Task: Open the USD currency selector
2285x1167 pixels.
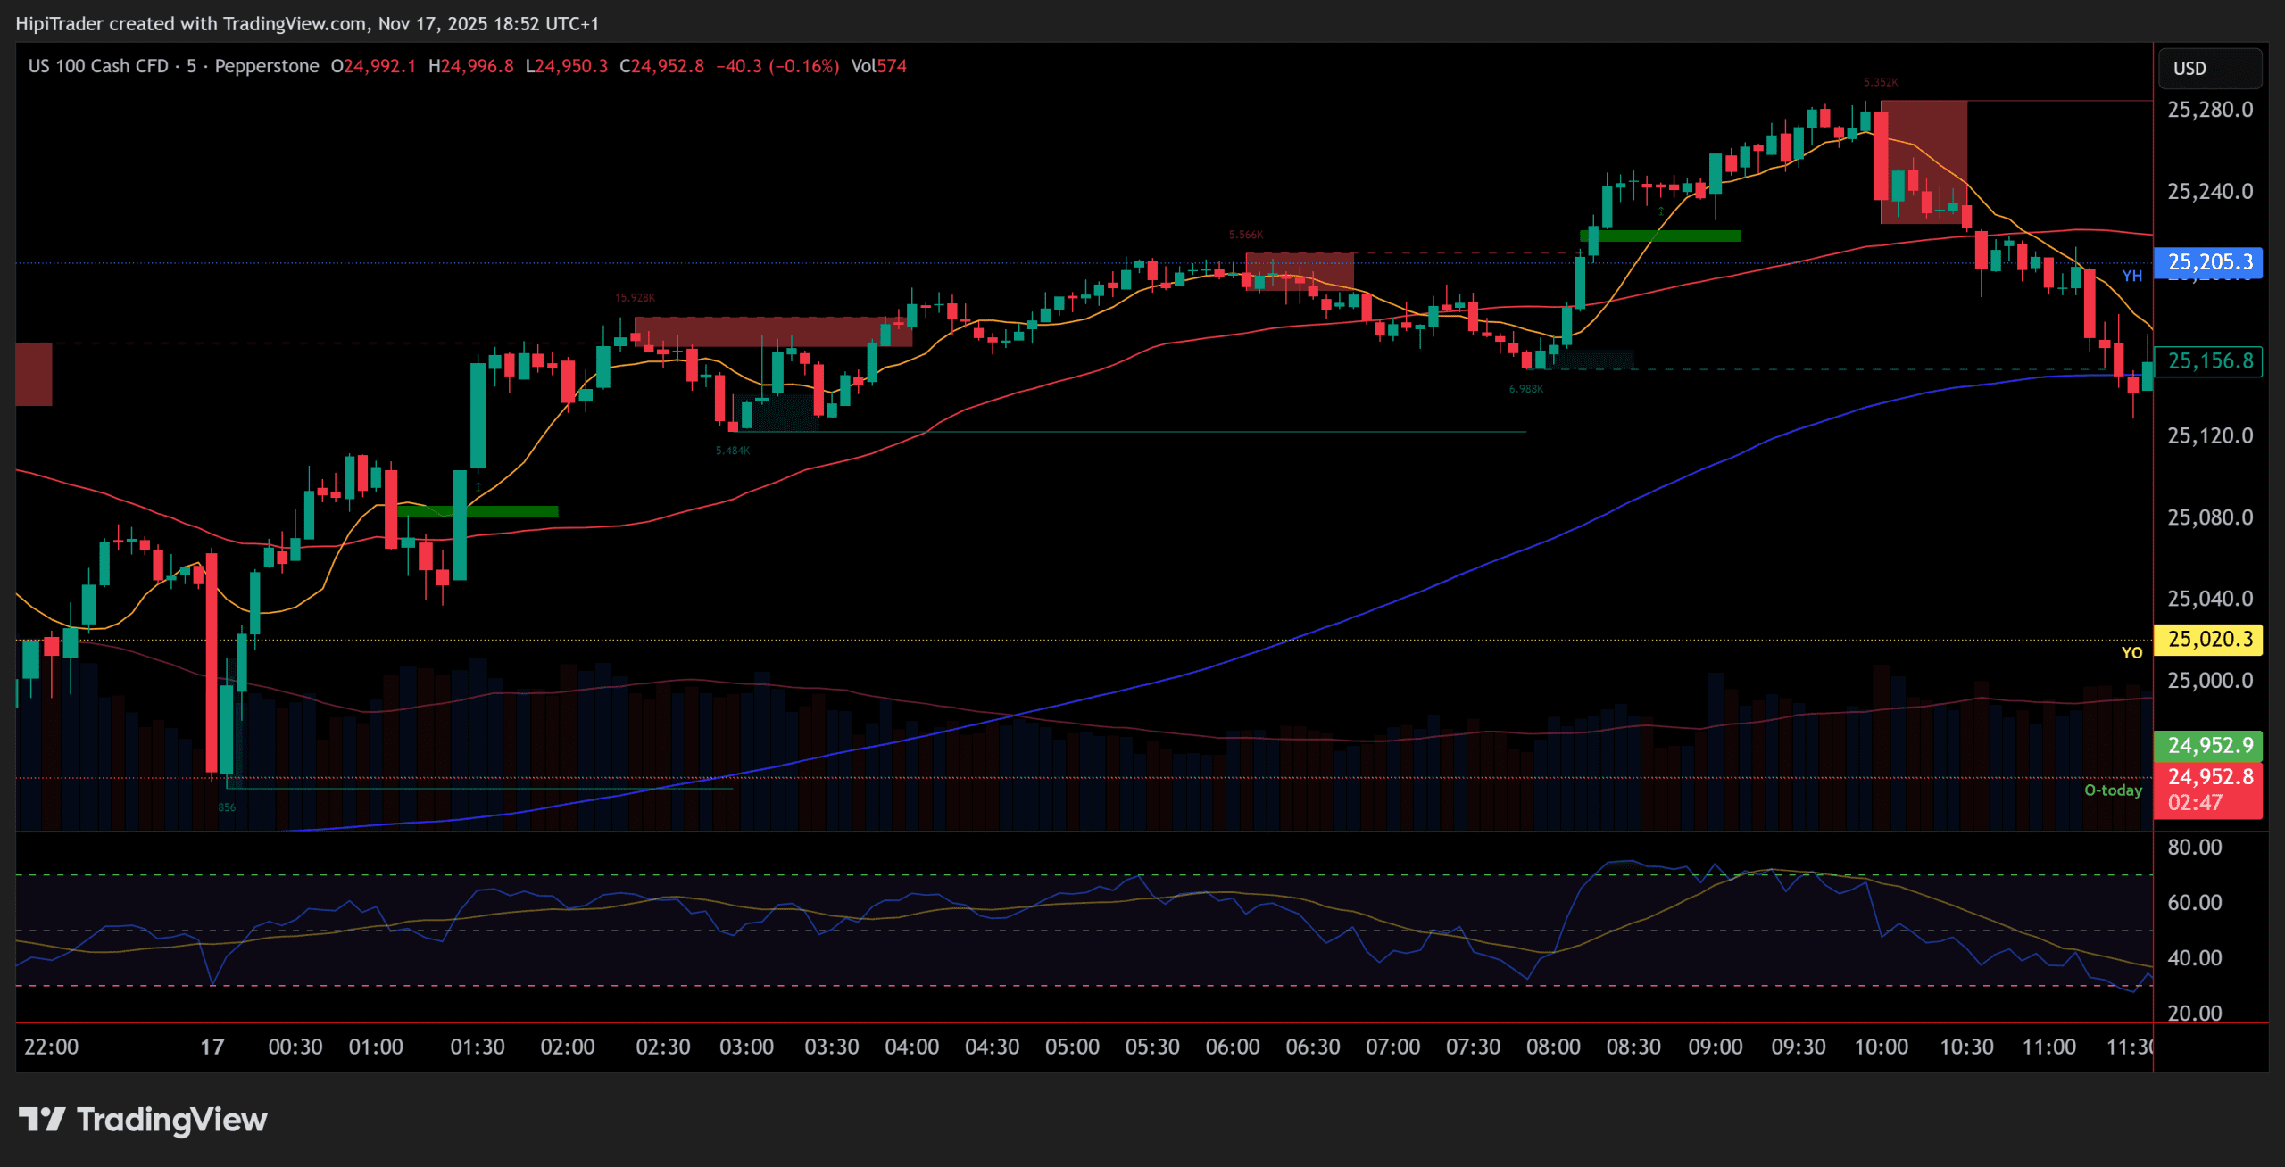Action: (x=2208, y=69)
